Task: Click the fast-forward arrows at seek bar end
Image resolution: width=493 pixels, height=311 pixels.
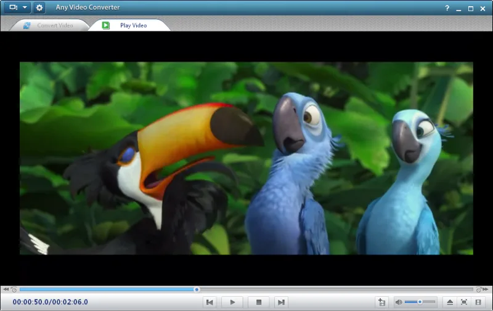Action: click(486, 289)
